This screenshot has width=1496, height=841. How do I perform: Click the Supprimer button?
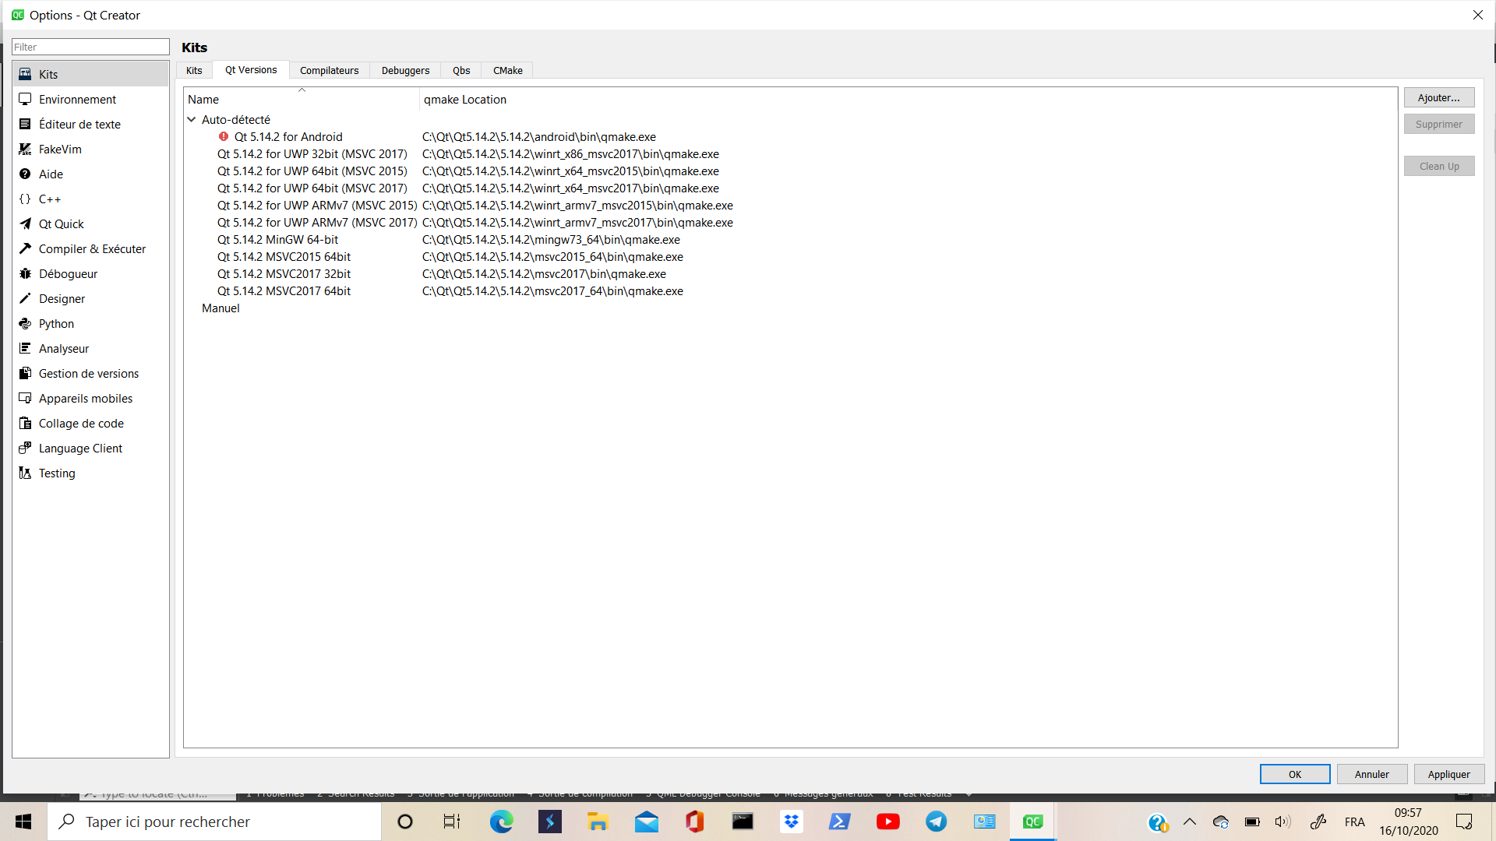[x=1439, y=125]
